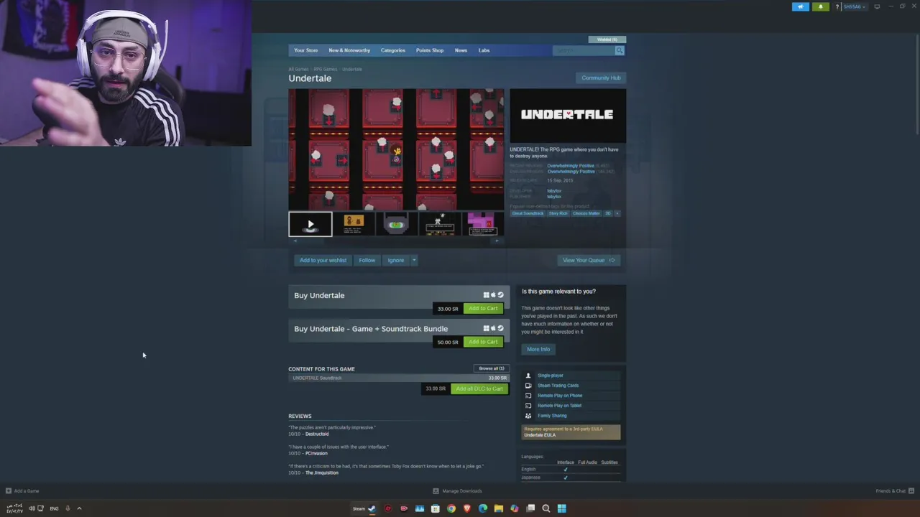The height and width of the screenshot is (517, 920).
Task: Expand more tags with the plus button
Action: point(617,213)
